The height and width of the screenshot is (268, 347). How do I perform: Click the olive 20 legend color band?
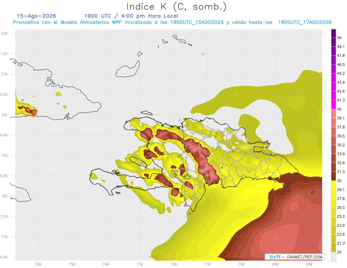pyautogui.click(x=333, y=247)
